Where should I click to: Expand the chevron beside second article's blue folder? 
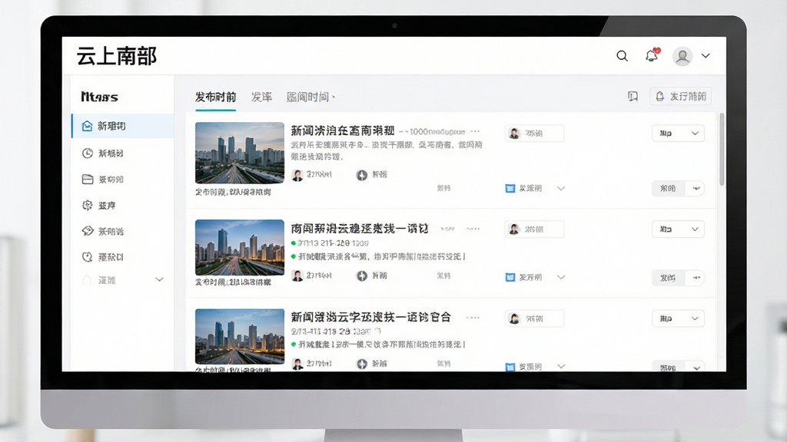[561, 277]
